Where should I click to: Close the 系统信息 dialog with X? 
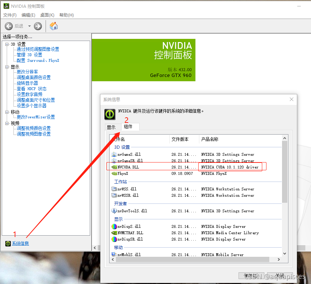click(x=291, y=99)
